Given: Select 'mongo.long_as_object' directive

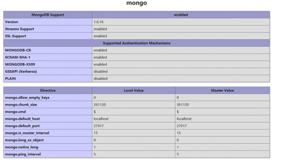Looking at the screenshot, I should click(24, 140).
